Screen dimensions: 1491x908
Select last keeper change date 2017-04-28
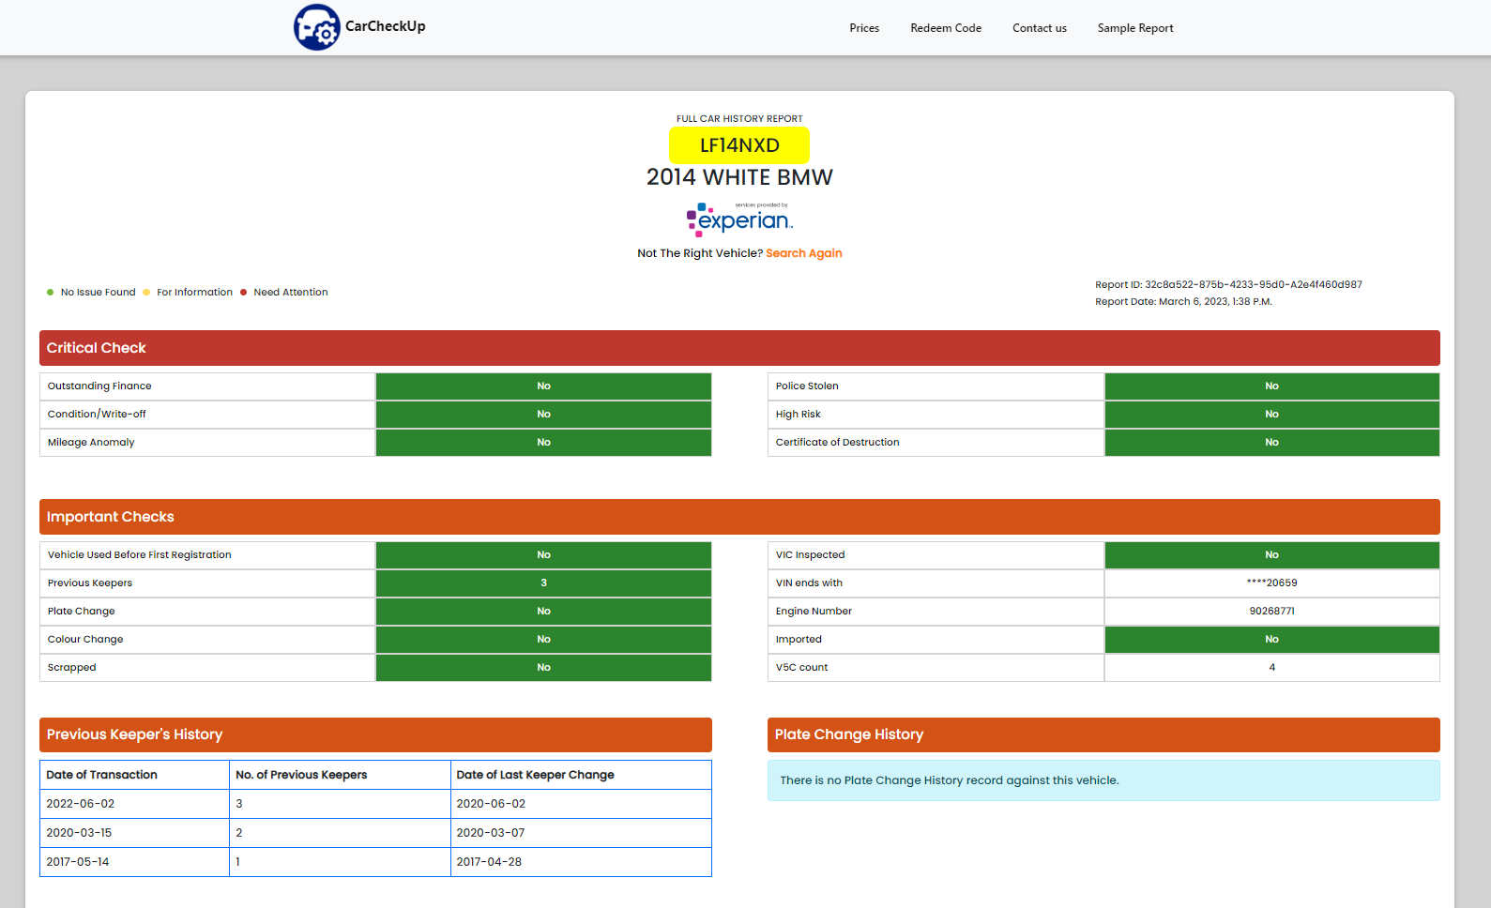pos(489,862)
